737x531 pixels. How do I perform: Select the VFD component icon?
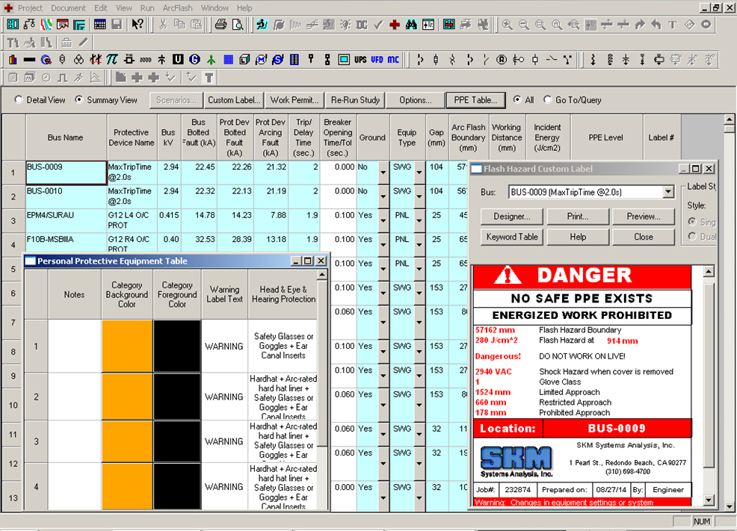377,60
